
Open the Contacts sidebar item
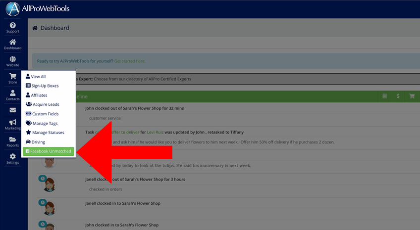[12, 95]
